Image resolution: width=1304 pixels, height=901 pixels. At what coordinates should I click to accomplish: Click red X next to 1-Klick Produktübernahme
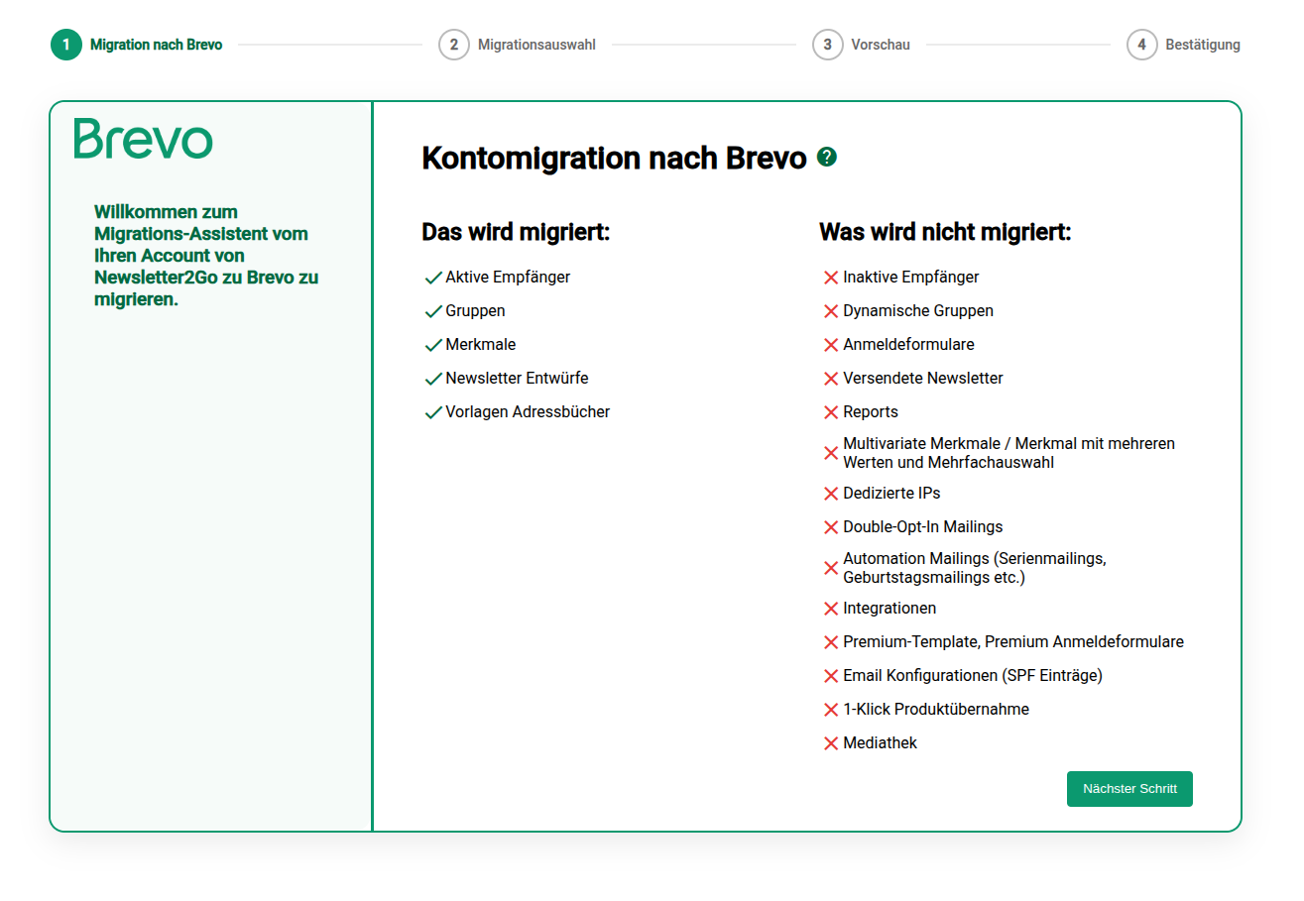point(831,710)
